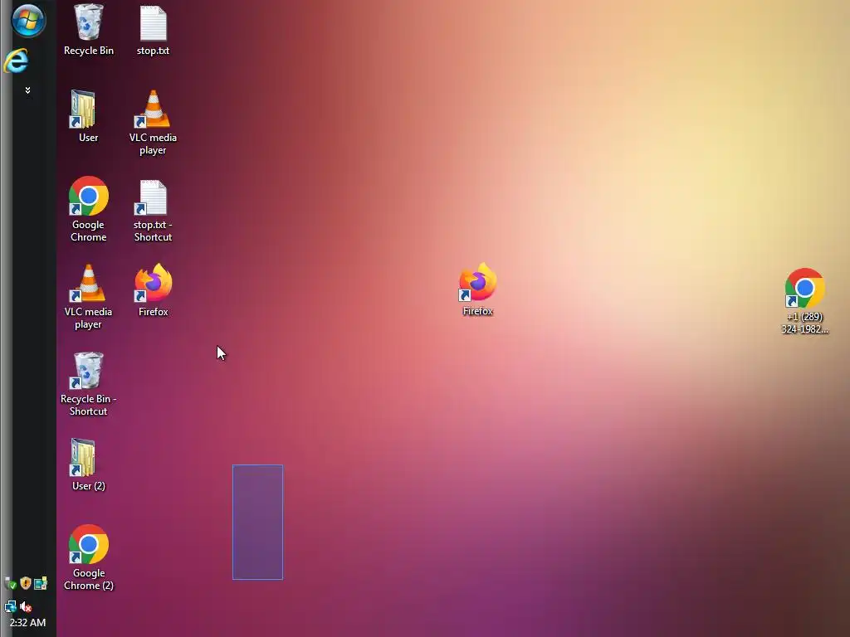
Task: Open the Windows Start orb
Action: click(x=28, y=20)
